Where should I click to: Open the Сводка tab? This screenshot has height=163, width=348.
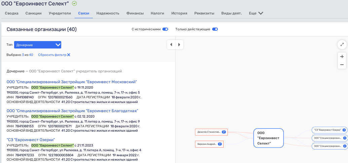coord(11,13)
